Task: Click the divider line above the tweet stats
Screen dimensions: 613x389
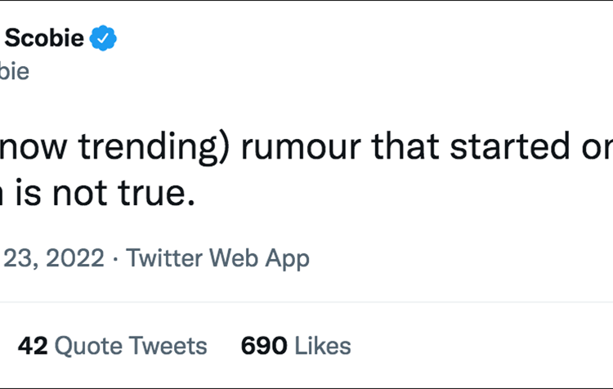Action: click(x=306, y=302)
